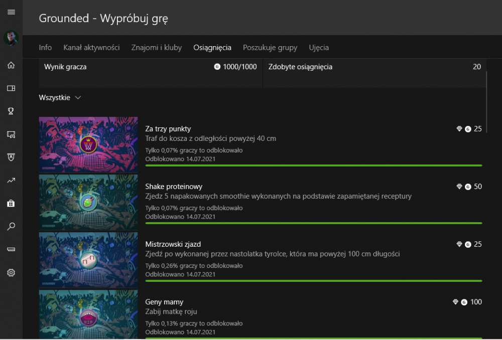Click the Za trzy punkty achievement thumbnail
The image size is (502, 340).
[88, 144]
